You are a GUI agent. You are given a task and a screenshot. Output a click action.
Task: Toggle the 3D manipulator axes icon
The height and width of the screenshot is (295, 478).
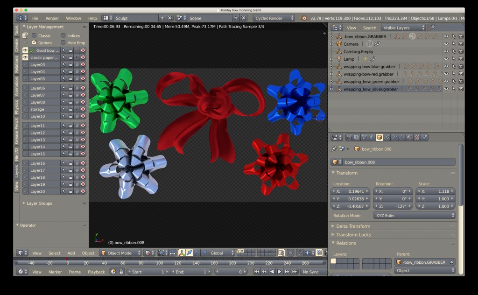[182, 253]
